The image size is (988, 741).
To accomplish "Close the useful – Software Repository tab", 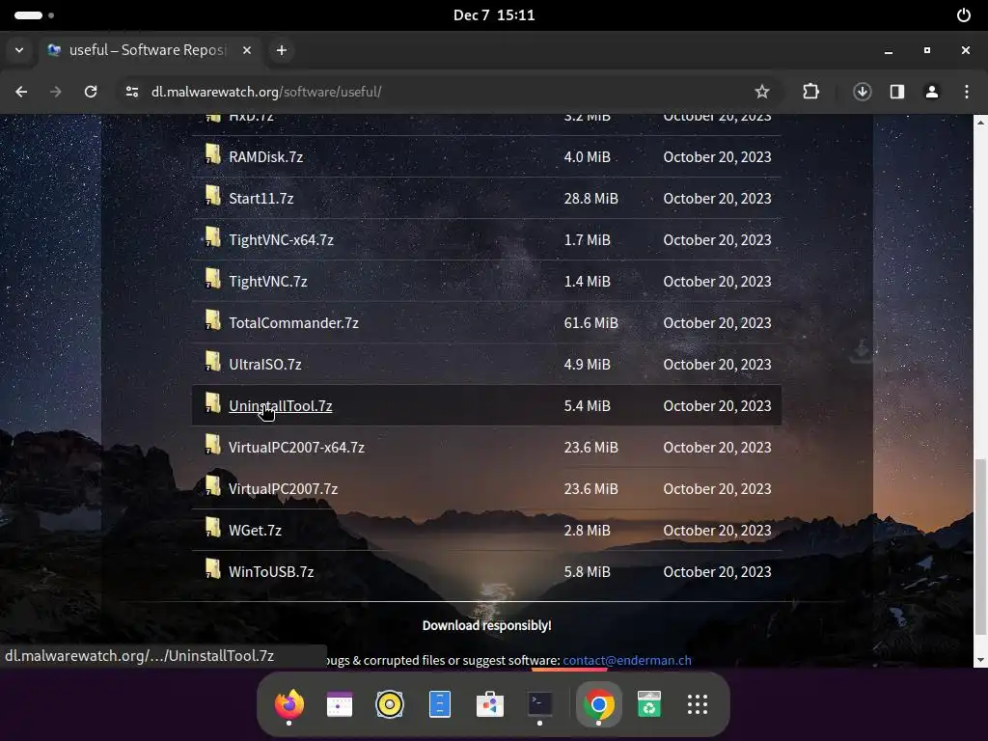I will (x=247, y=50).
